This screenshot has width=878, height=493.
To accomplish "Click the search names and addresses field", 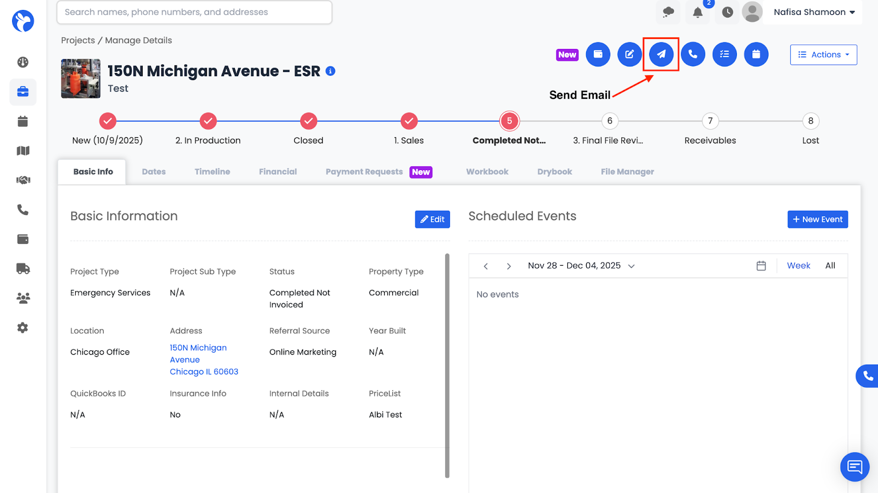I will [x=194, y=12].
